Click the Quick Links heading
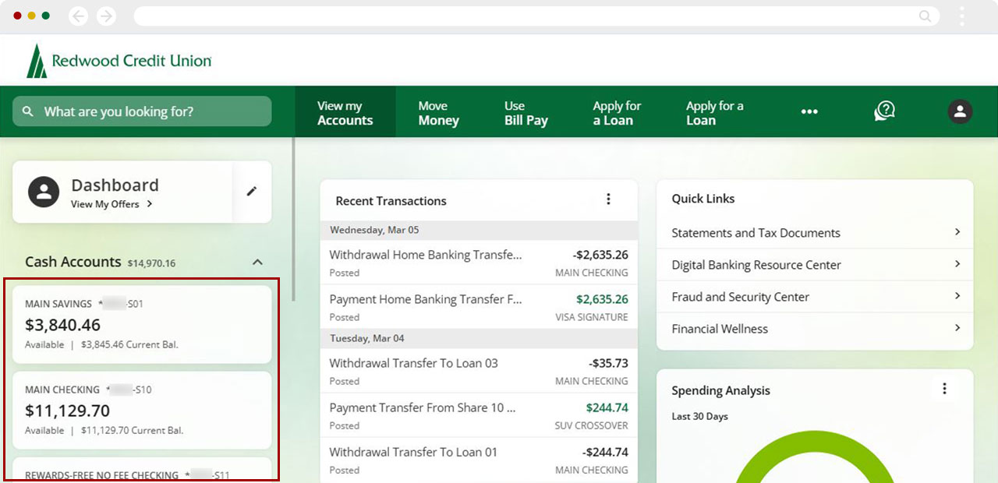 point(703,199)
